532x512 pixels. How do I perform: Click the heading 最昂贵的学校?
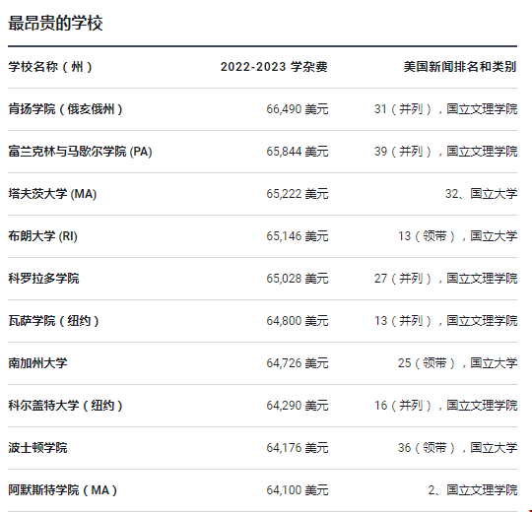(x=55, y=23)
